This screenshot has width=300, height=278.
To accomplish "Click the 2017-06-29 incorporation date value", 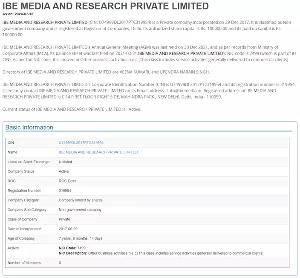I will (68, 229).
